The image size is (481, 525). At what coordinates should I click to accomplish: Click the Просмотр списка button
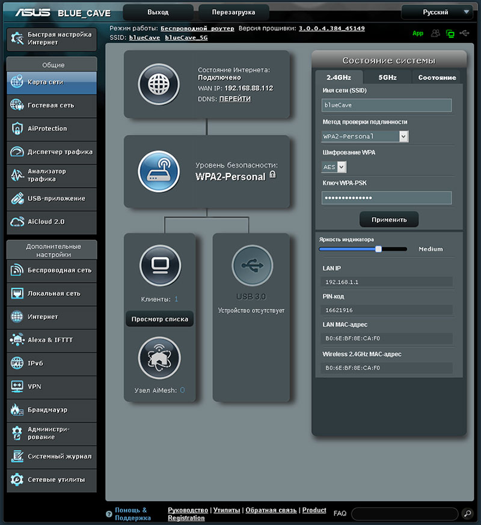pos(159,319)
